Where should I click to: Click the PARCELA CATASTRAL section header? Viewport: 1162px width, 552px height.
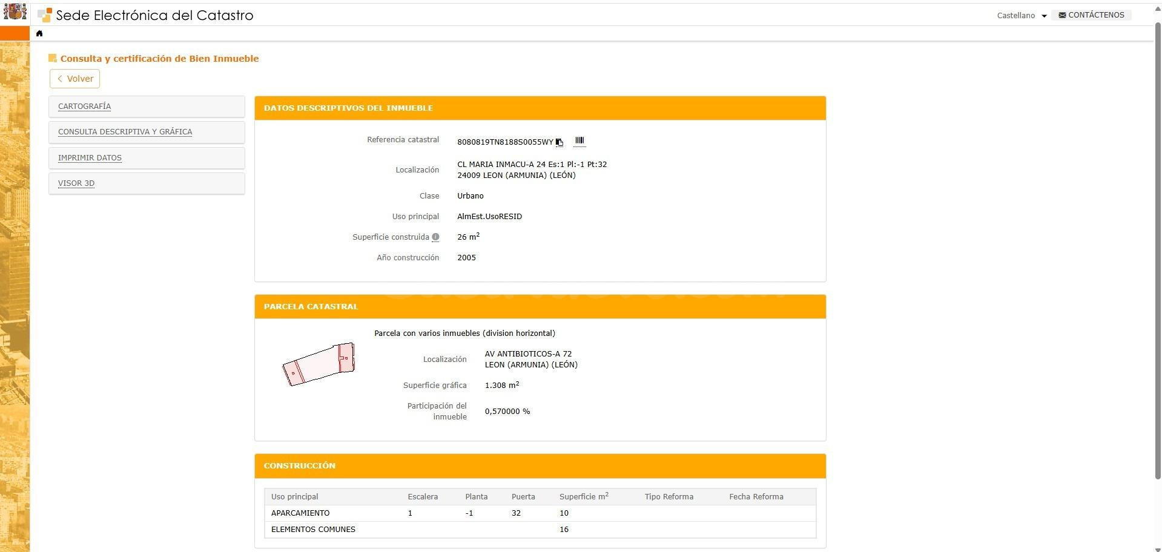pos(540,307)
